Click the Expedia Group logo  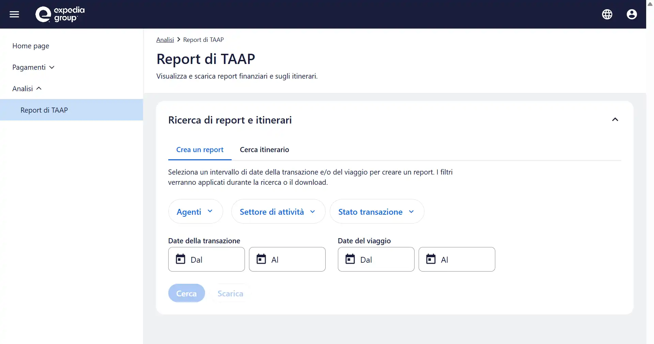[x=60, y=14]
